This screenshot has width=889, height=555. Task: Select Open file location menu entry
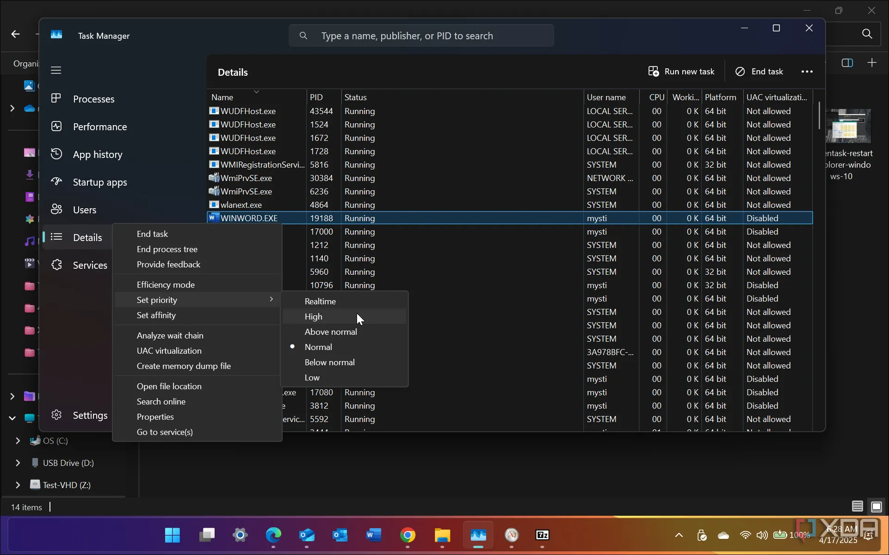coord(169,386)
